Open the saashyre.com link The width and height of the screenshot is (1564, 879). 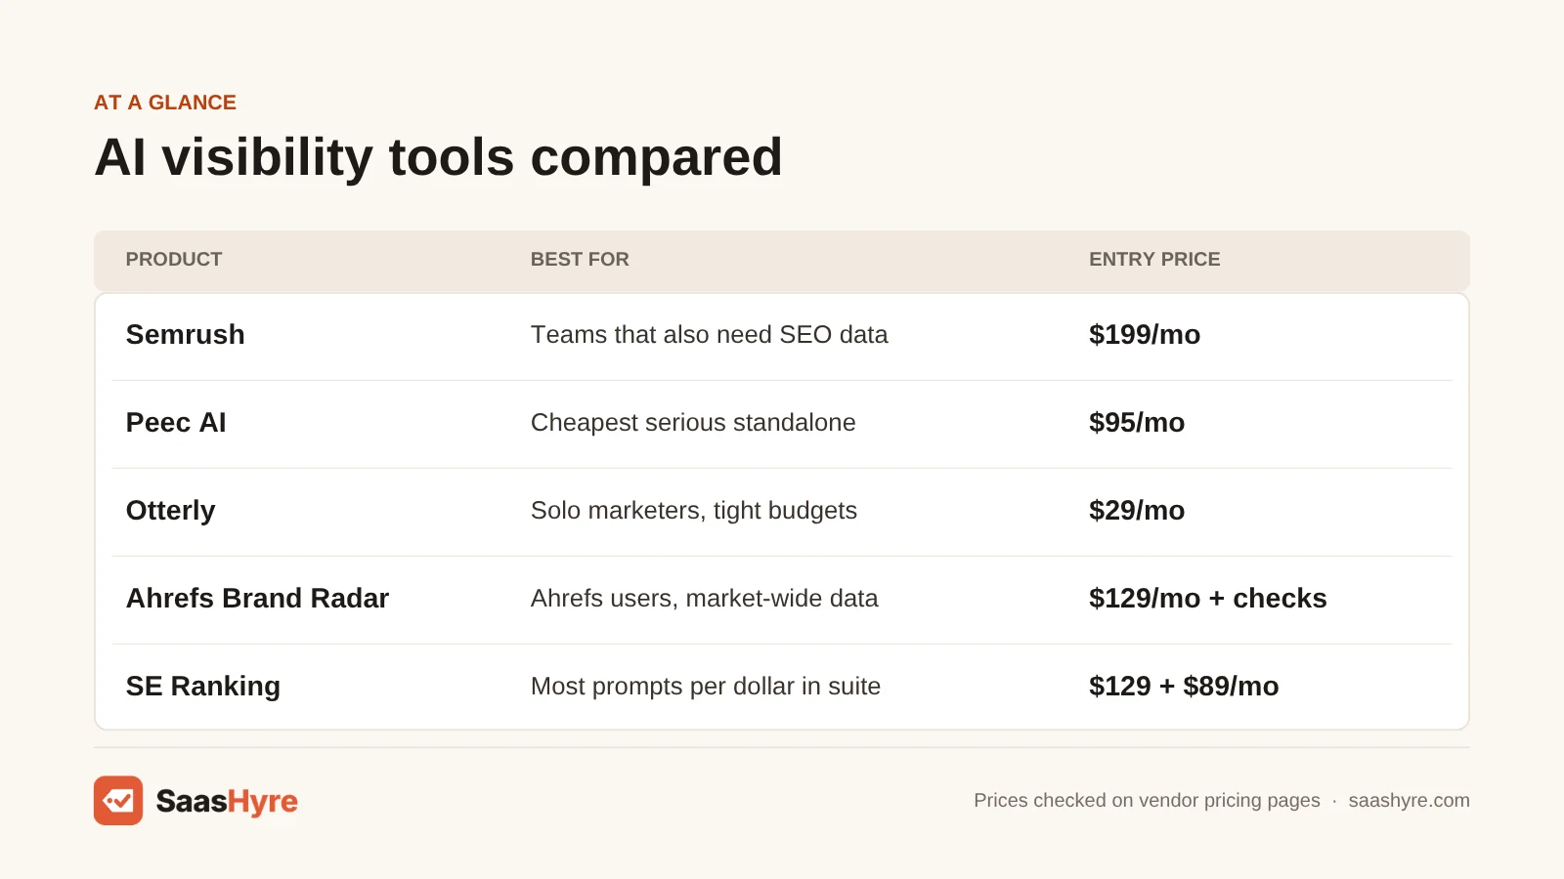pyautogui.click(x=1409, y=800)
